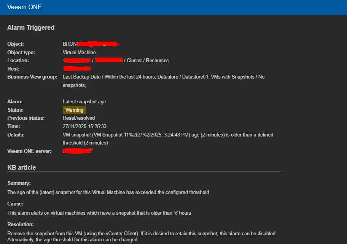Select the 'Alternatively, the age threshold' line
Viewport: 347px width, 244px height.
pos(72,239)
